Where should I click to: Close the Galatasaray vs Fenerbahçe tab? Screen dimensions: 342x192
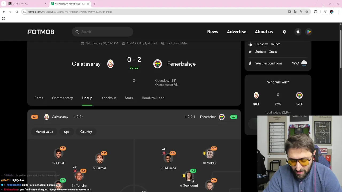click(88, 4)
